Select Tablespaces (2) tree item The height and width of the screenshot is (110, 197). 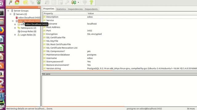[28, 28]
